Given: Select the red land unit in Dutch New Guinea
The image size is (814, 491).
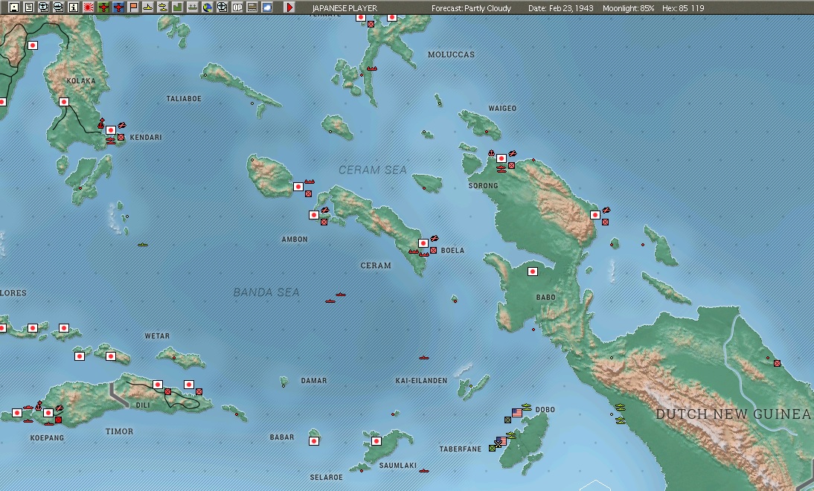Looking at the screenshot, I should (777, 363).
